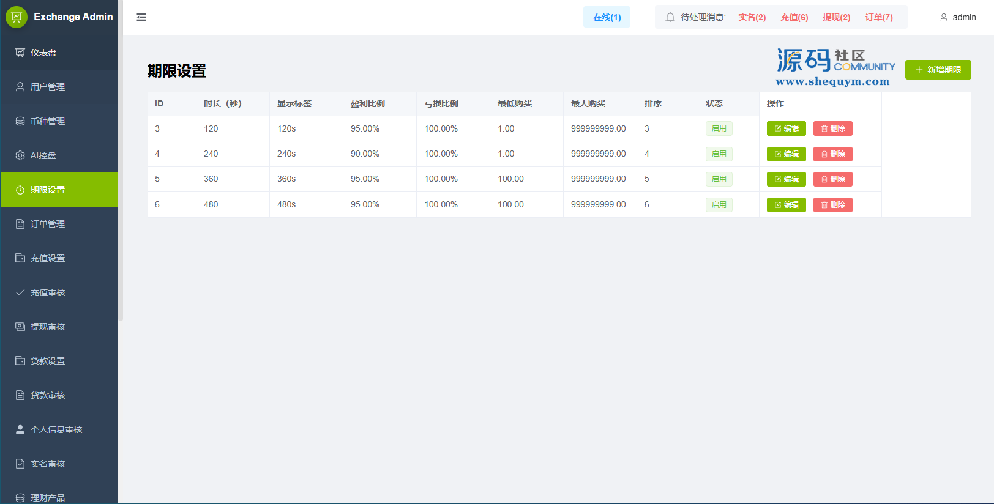Edit the 360s duration row

point(787,179)
